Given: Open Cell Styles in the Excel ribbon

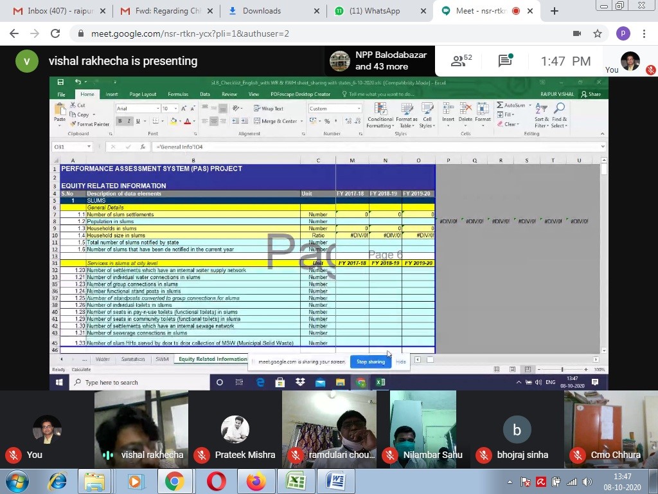Looking at the screenshot, I should click(427, 116).
